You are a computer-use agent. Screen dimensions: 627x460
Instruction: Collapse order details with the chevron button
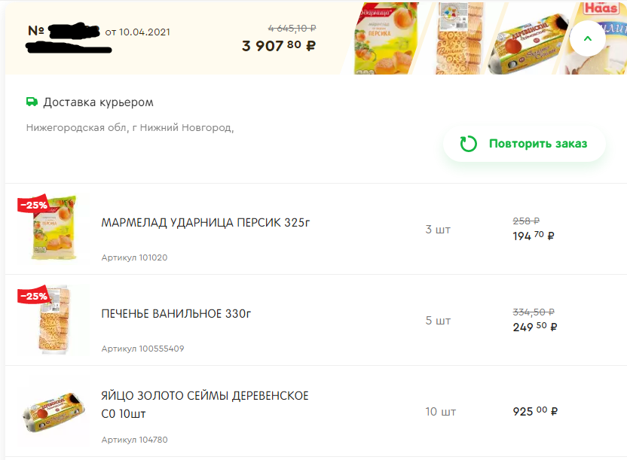(x=587, y=38)
